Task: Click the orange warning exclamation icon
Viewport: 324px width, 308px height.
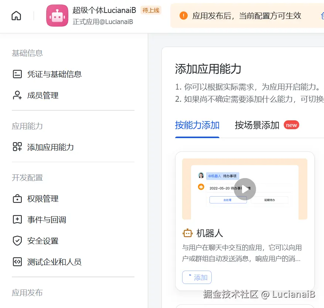Action: coord(184,16)
